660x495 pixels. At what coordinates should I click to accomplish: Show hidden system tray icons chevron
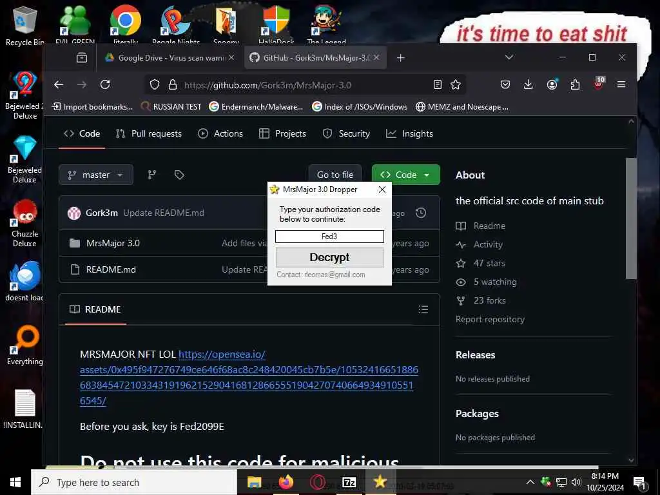pos(530,482)
